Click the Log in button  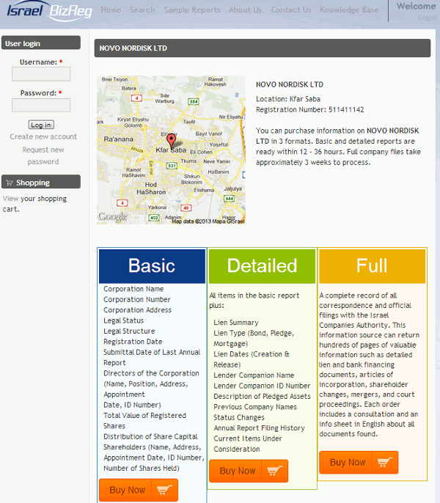coord(41,125)
